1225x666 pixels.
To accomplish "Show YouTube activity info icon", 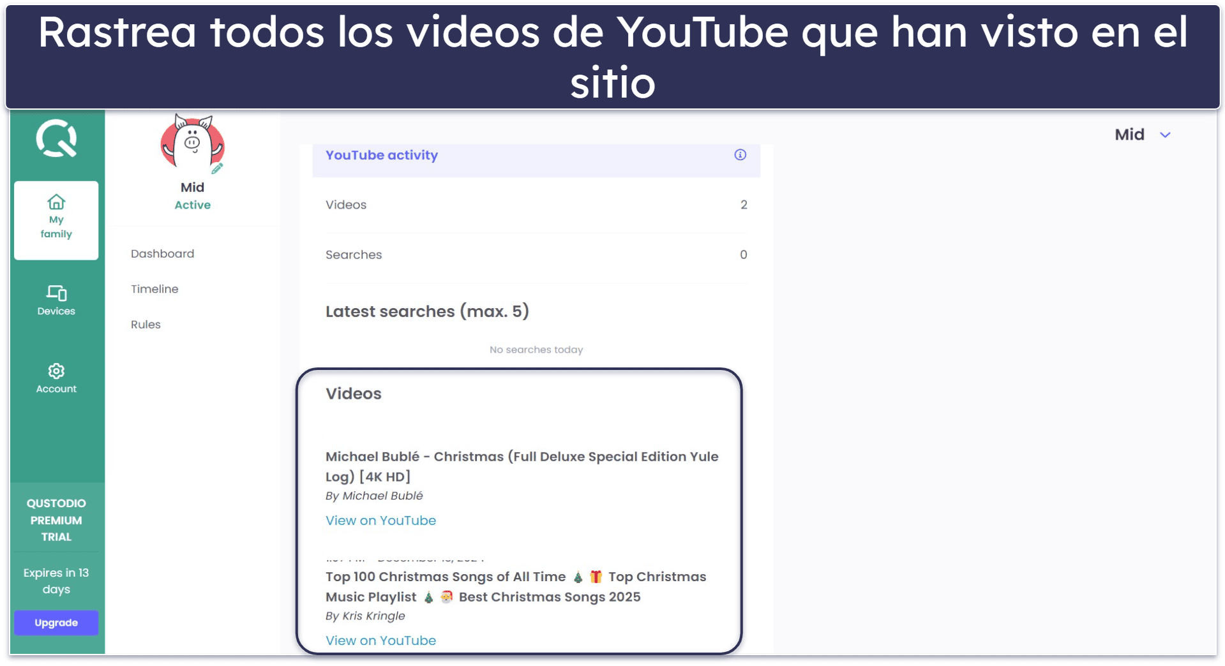I will click(740, 155).
